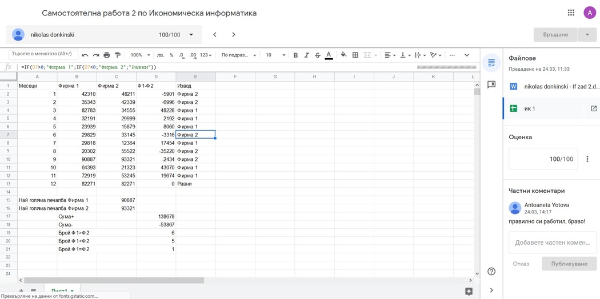Select the paint format tool
The image size is (600, 299).
coord(118,55)
